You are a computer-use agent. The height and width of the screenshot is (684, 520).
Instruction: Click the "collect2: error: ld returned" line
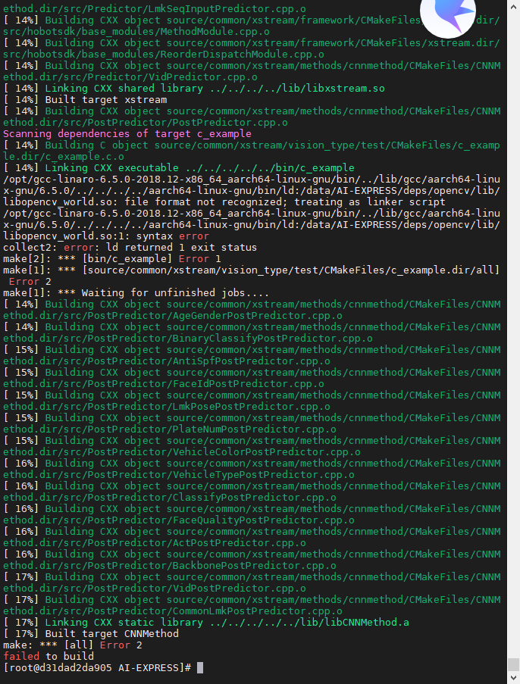click(x=129, y=248)
